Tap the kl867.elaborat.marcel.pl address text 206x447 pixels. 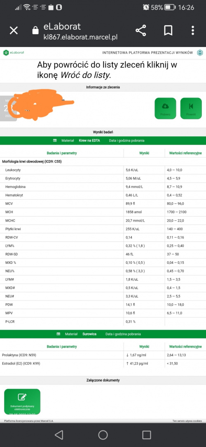[80, 37]
